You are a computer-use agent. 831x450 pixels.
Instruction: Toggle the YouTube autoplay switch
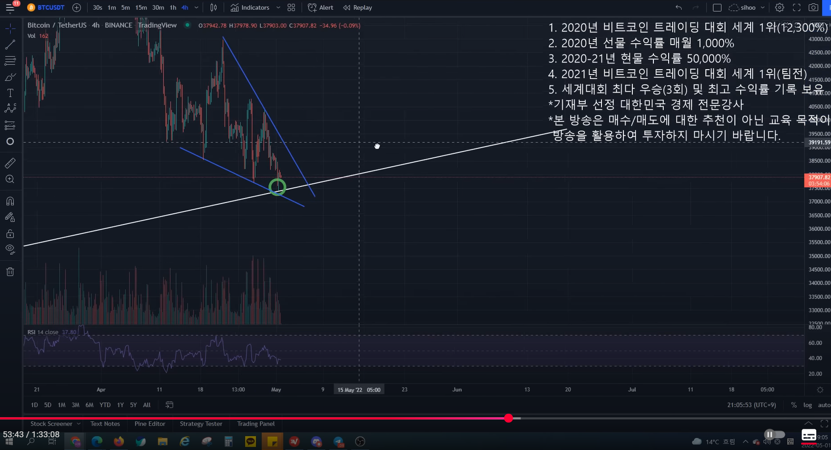coord(774,434)
